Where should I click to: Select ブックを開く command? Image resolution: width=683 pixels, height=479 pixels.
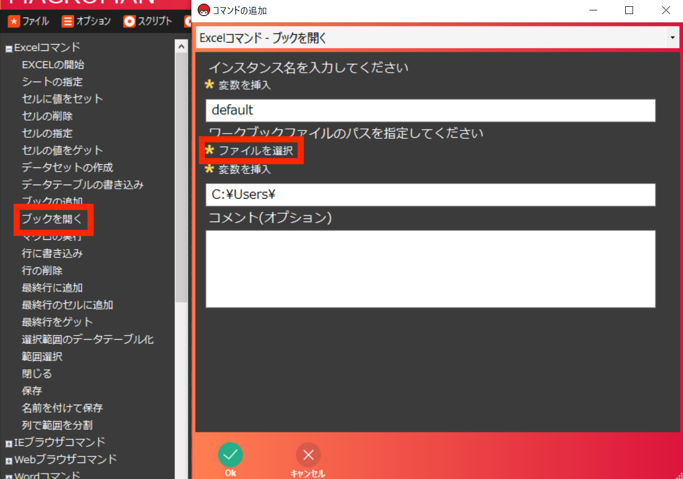coord(52,219)
